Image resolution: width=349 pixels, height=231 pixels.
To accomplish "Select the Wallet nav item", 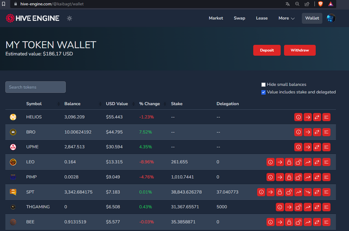I will coord(312,18).
